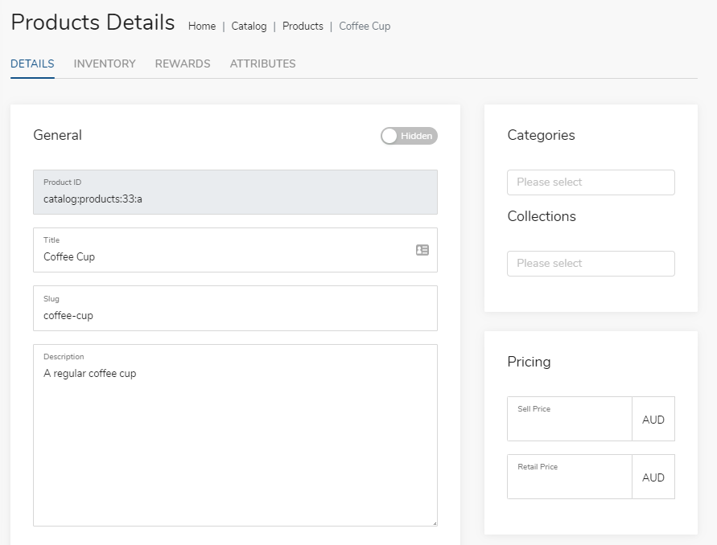Click the AUD currency label beside Sell Price
The height and width of the screenshot is (545, 717).
(x=653, y=420)
